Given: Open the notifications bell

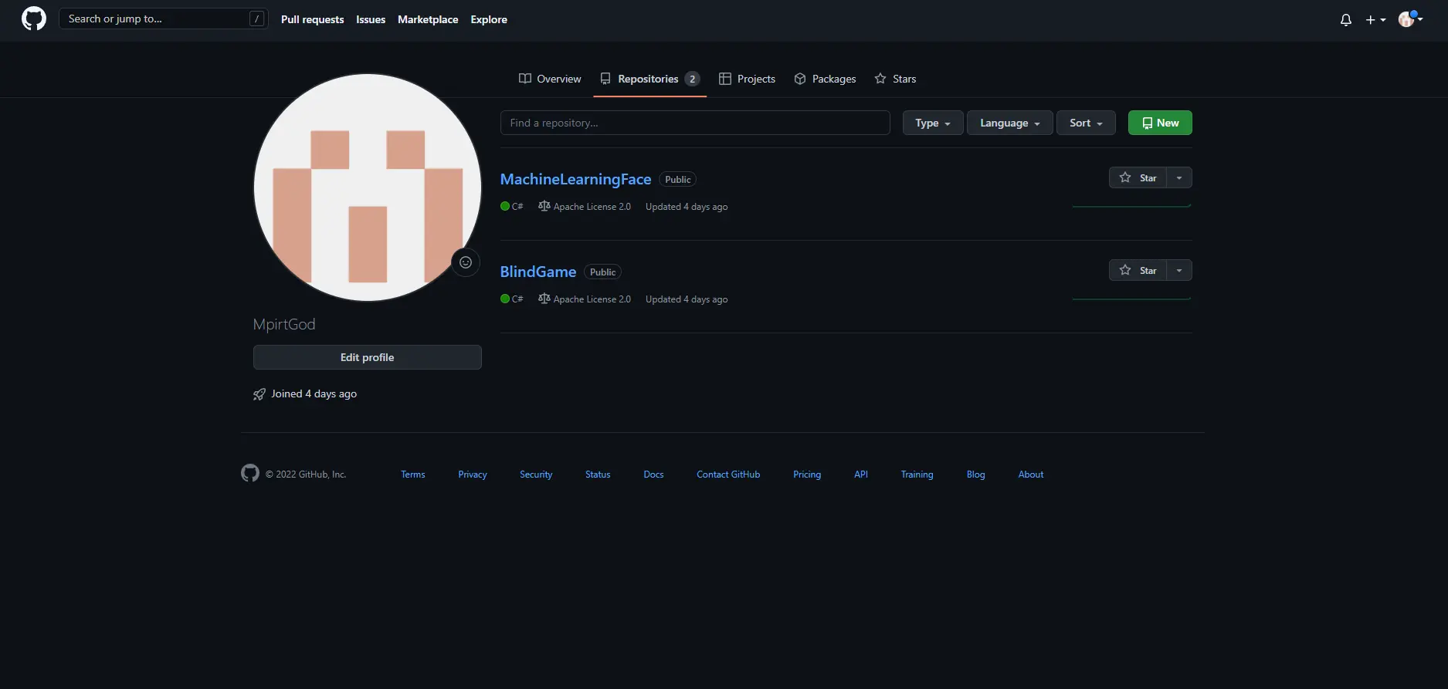Looking at the screenshot, I should coord(1346,20).
